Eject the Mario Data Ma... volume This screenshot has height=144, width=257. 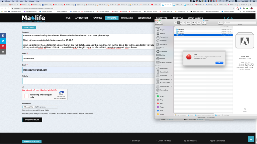coord(171,79)
